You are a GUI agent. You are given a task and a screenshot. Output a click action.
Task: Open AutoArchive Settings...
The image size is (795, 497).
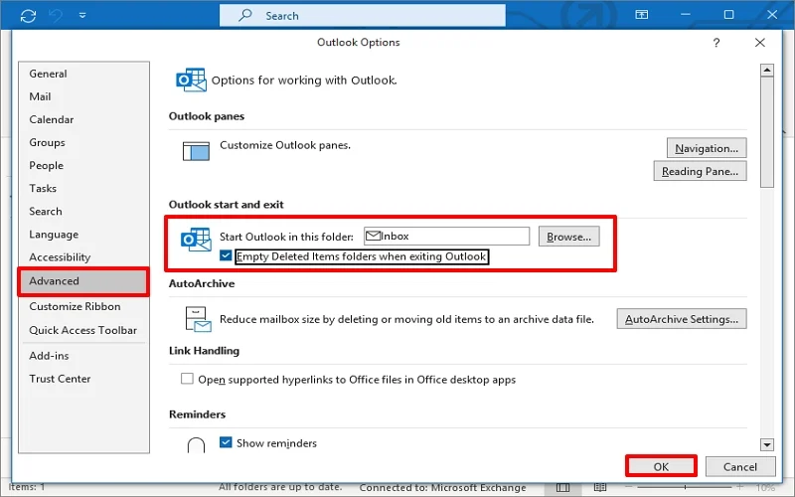pos(682,319)
